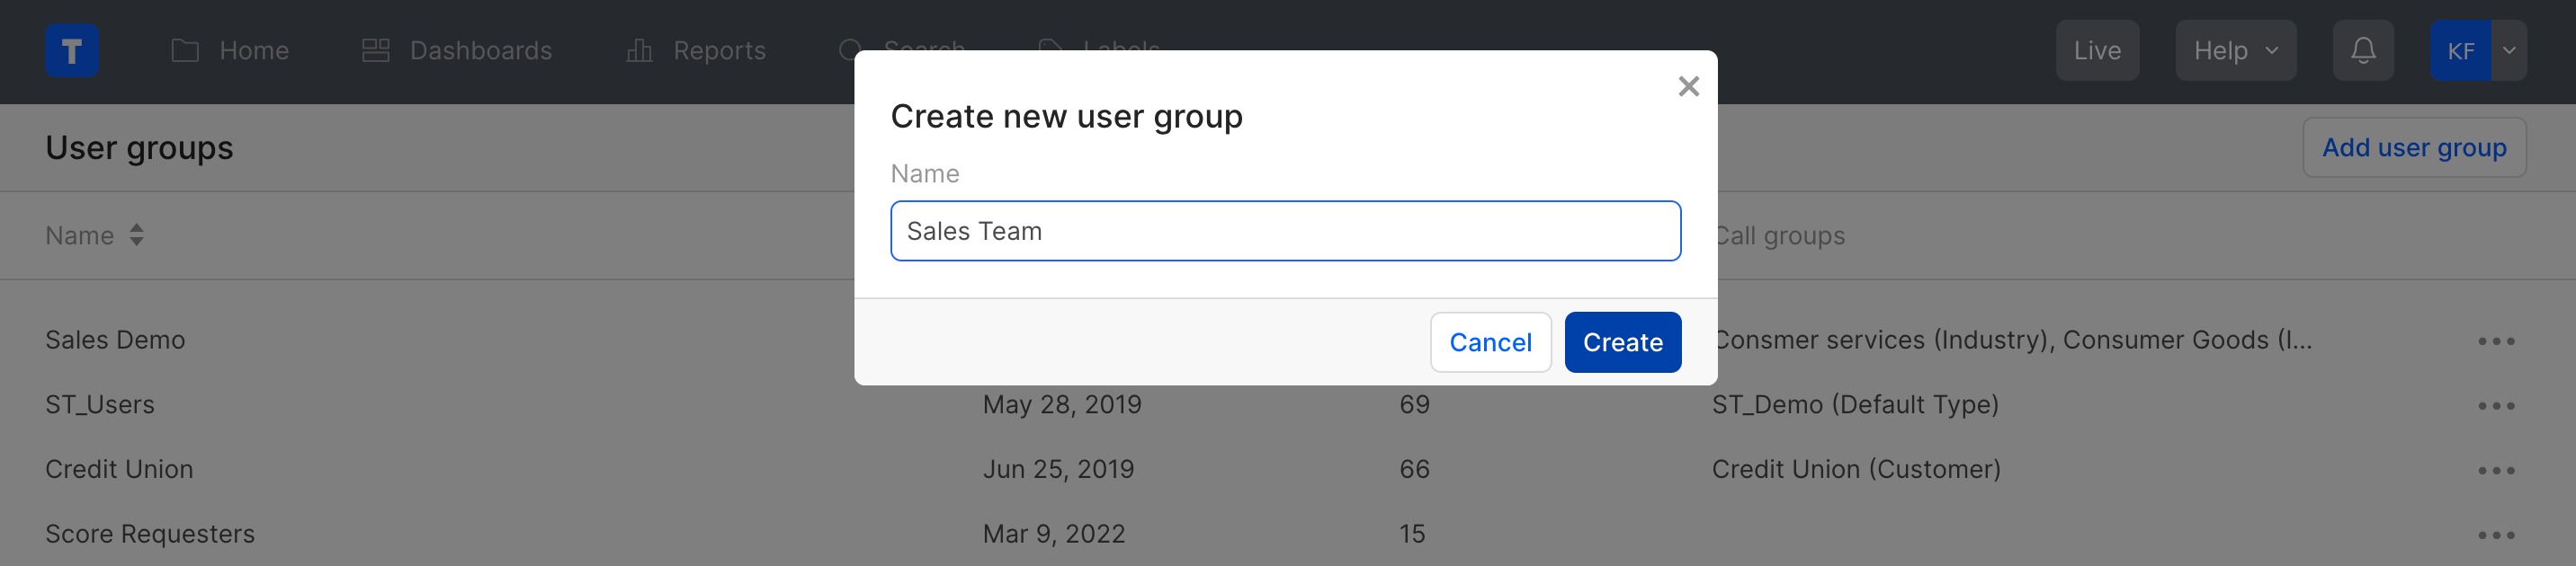Open actions menu for Sales Demo row

point(2497,340)
